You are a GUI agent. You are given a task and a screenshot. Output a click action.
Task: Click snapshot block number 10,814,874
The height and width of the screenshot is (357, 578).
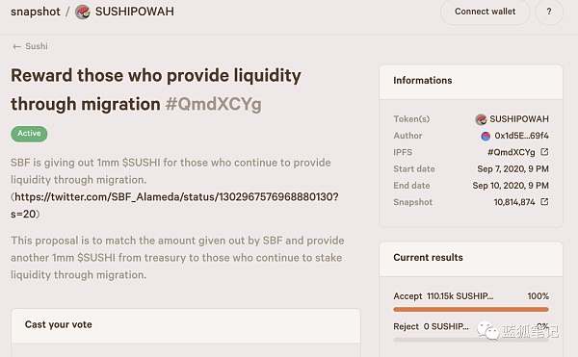(x=514, y=202)
